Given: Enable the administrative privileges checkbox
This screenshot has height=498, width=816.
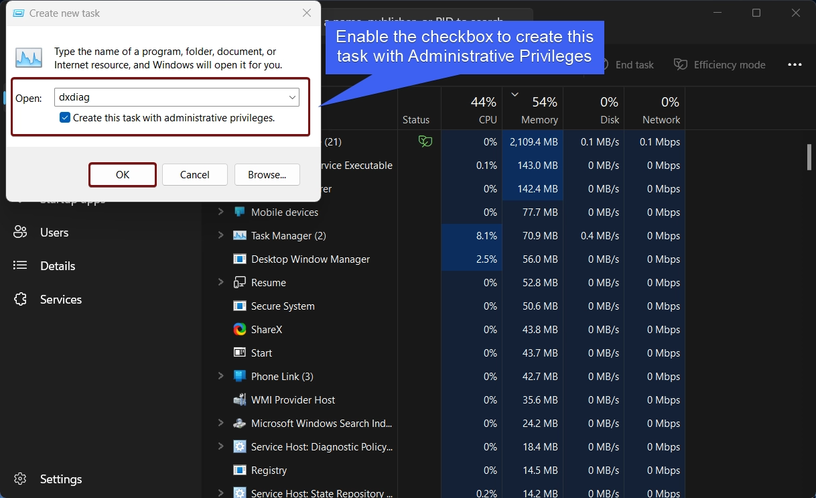Looking at the screenshot, I should (65, 118).
